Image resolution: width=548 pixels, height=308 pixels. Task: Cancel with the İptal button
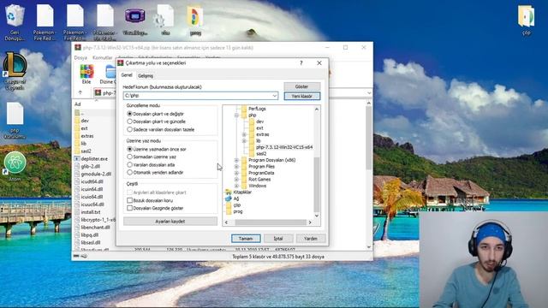[278, 239]
